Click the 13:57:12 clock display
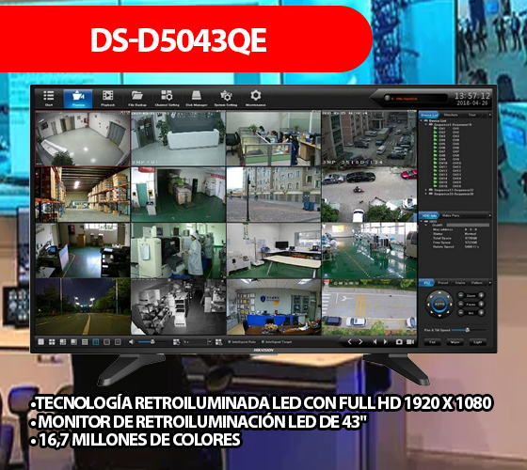 tap(472, 96)
